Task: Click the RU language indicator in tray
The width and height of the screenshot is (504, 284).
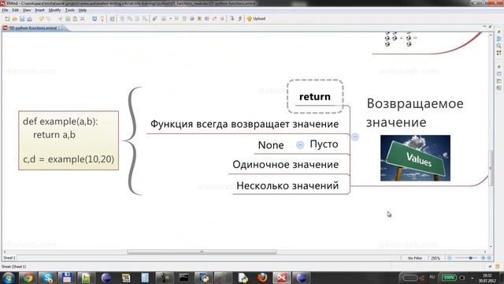Action: click(432, 277)
